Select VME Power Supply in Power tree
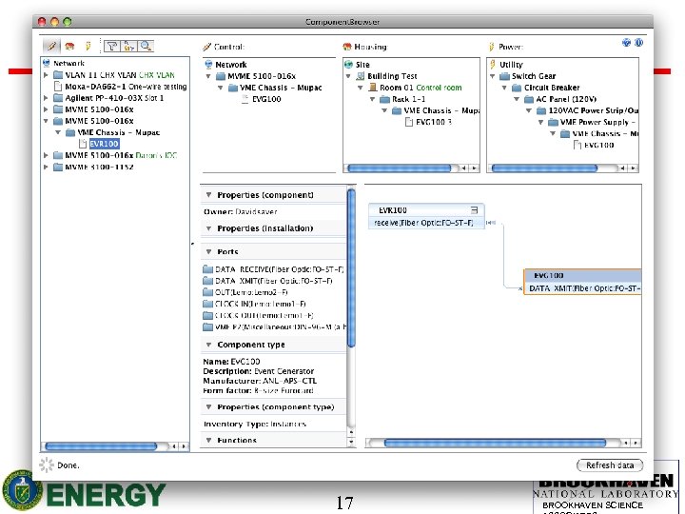 597,122
